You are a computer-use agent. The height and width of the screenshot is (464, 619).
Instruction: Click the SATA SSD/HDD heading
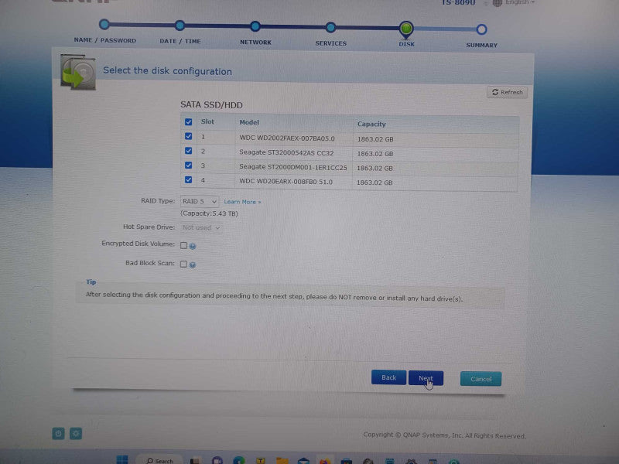pos(211,105)
